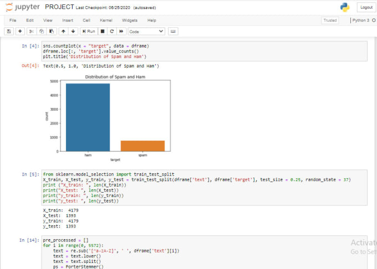This screenshot has width=377, height=269.
Task: Insert a cell below with plus icon
Action: pos(20,31)
